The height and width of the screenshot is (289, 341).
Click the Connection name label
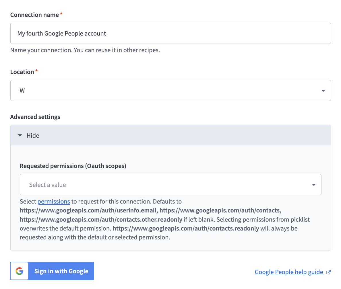point(34,15)
